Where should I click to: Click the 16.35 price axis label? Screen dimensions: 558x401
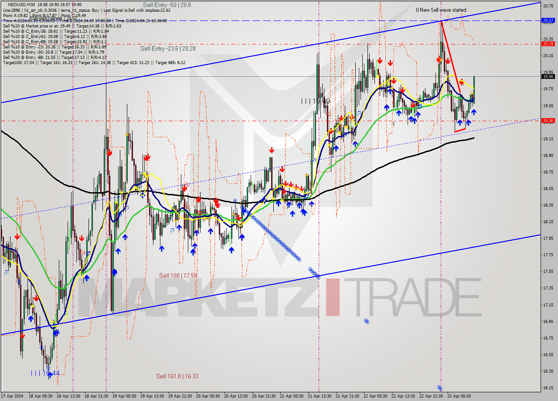548,371
